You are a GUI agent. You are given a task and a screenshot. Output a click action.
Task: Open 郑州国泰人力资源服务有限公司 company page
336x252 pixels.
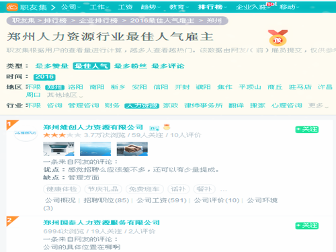click(101, 222)
